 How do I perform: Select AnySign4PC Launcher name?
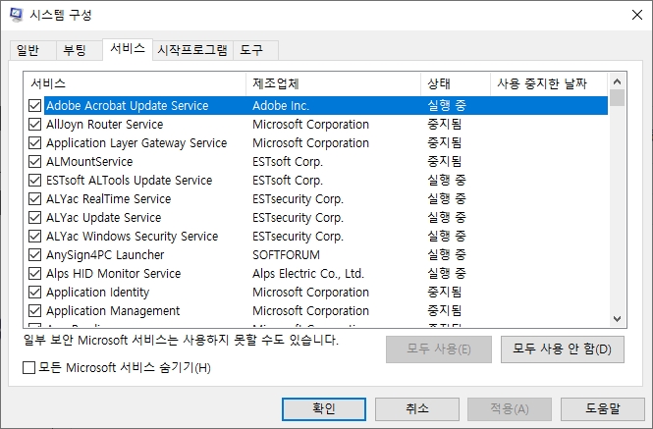pos(105,255)
